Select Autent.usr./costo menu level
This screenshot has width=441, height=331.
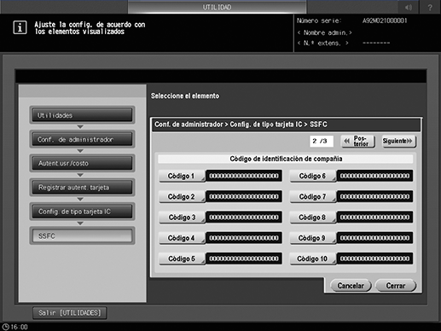(82, 164)
